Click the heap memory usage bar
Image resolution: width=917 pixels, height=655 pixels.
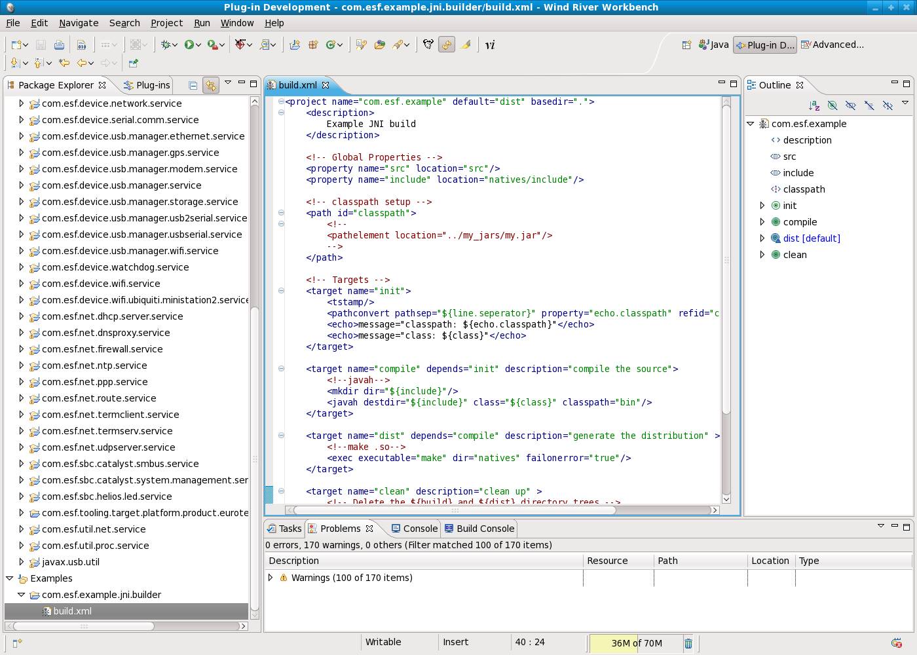(636, 643)
